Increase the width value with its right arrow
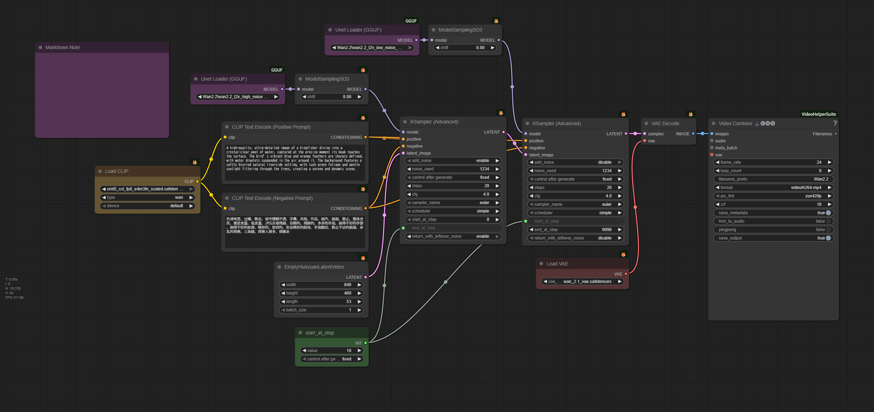 359,285
